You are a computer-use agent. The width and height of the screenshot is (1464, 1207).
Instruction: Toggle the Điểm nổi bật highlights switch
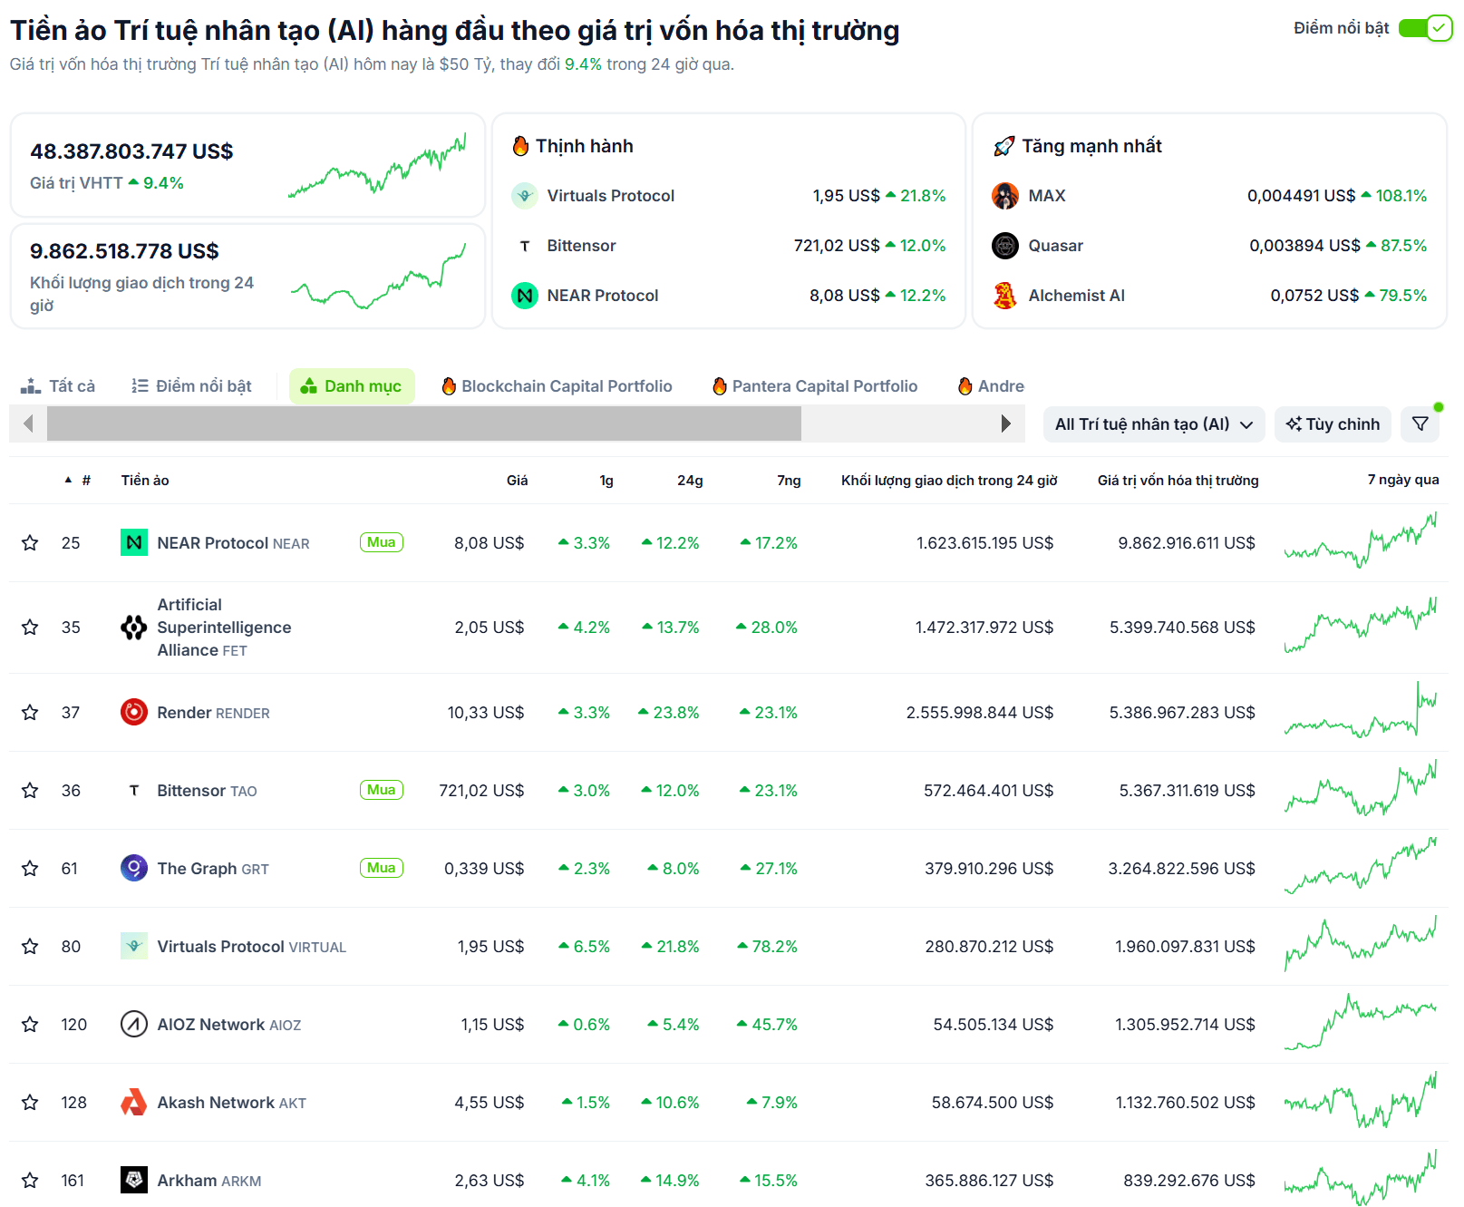(x=1424, y=28)
